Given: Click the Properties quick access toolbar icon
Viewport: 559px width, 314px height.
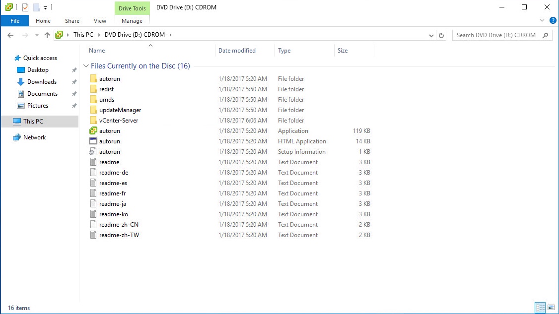Looking at the screenshot, I should 25,7.
